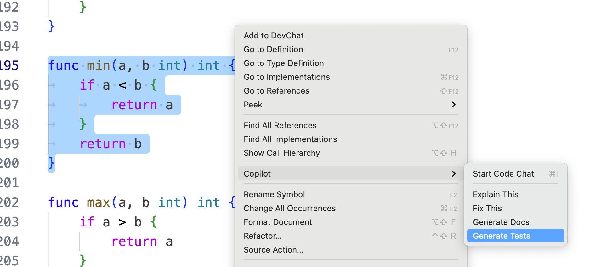The height and width of the screenshot is (267, 595).
Task: Expand the Peek submenu chevron
Action: pyautogui.click(x=453, y=105)
